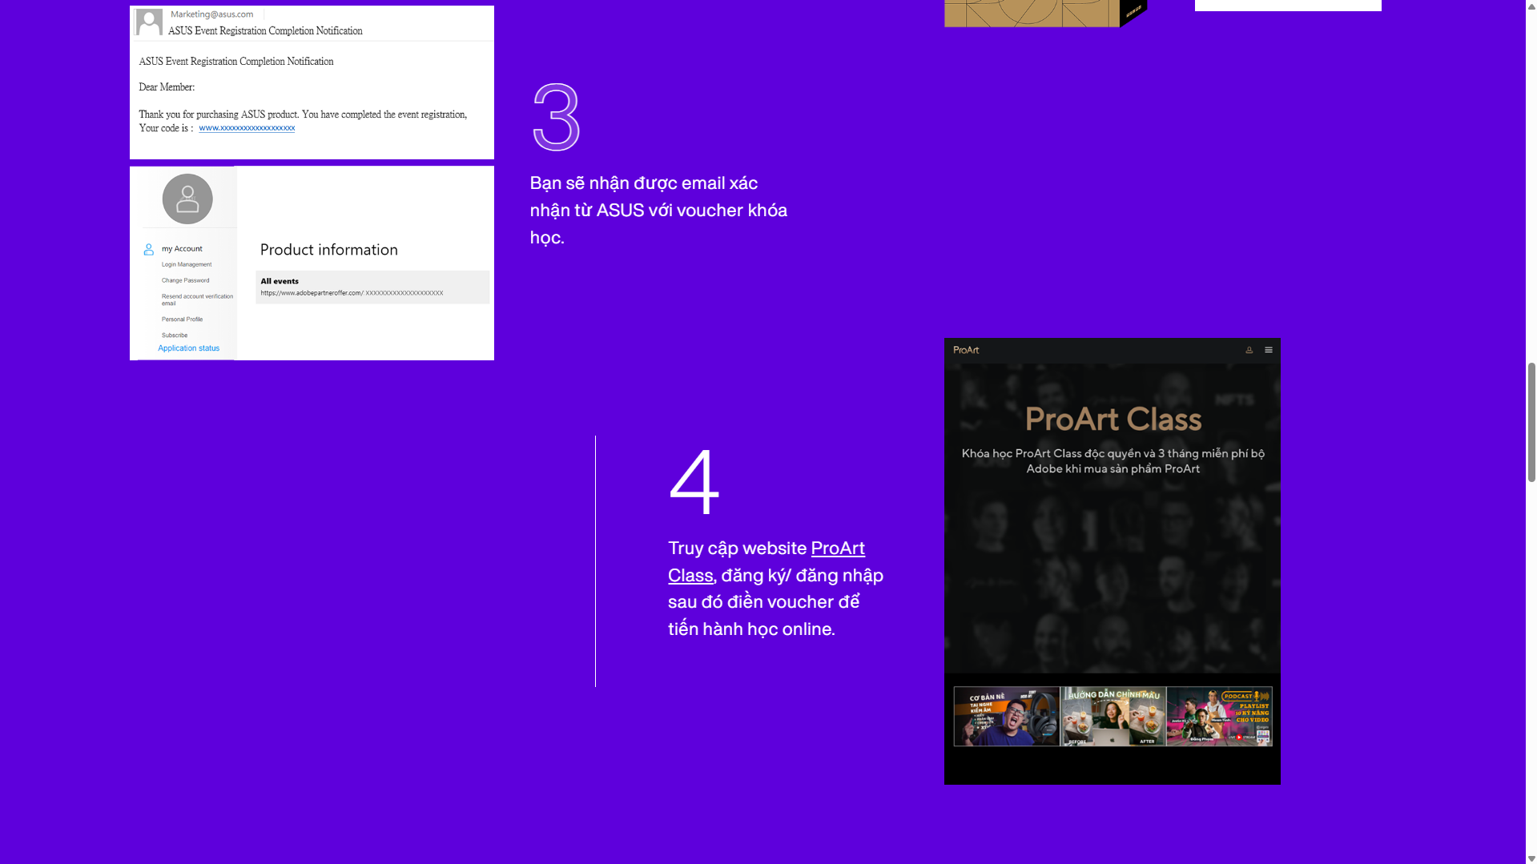Screen dimensions: 1537x864
Task: Click the sender avatar icon in the email image
Action: [x=149, y=22]
